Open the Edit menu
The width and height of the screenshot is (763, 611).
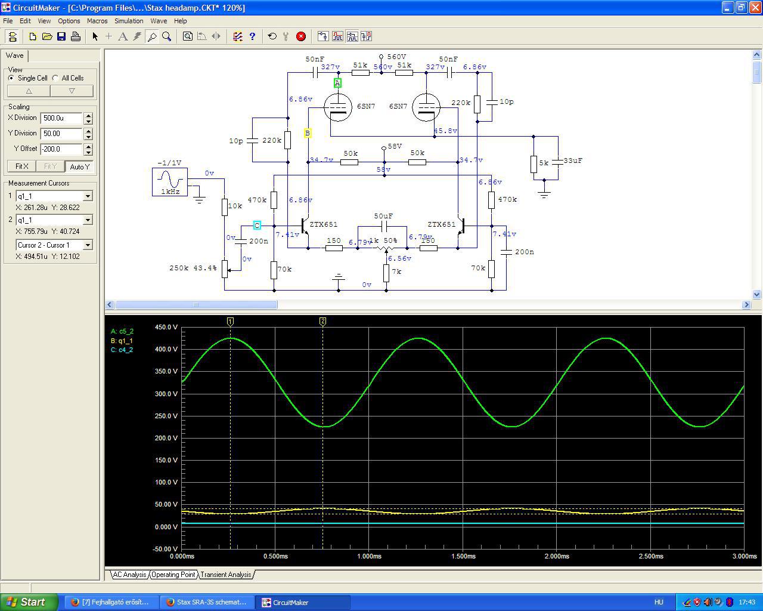(25, 21)
